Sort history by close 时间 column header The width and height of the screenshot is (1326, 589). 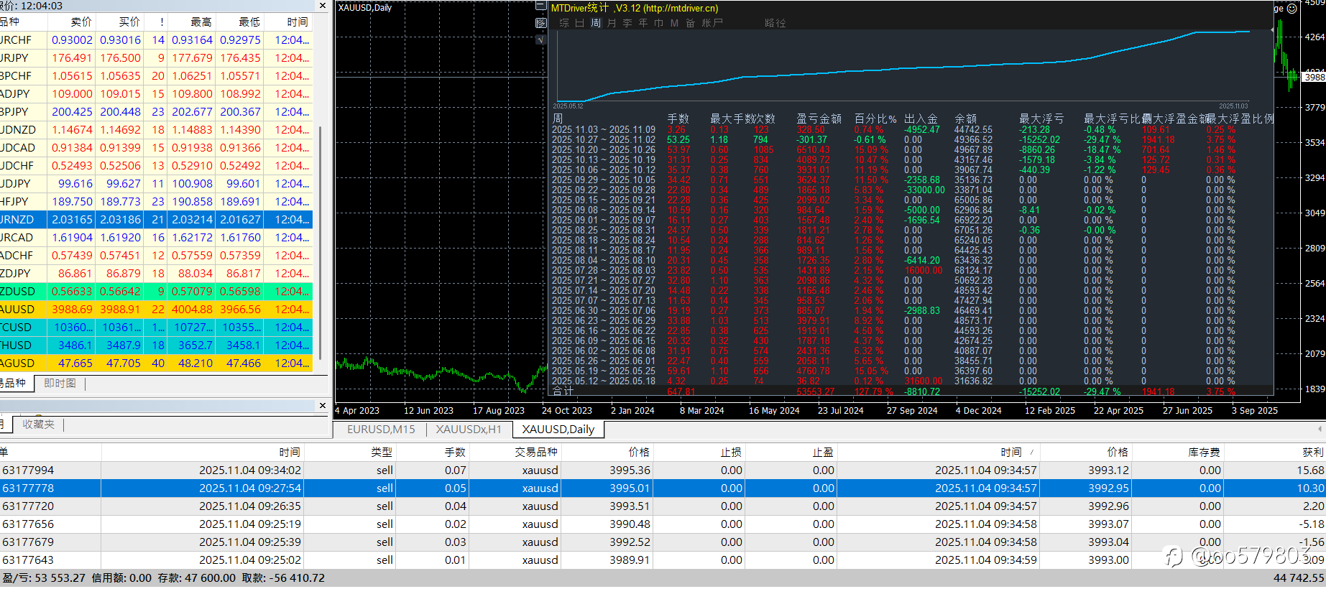pyautogui.click(x=1010, y=452)
